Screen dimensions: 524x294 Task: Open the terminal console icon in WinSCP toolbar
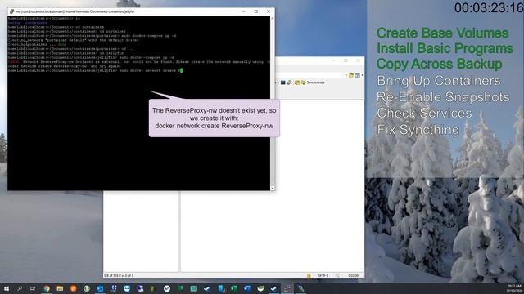283,82
